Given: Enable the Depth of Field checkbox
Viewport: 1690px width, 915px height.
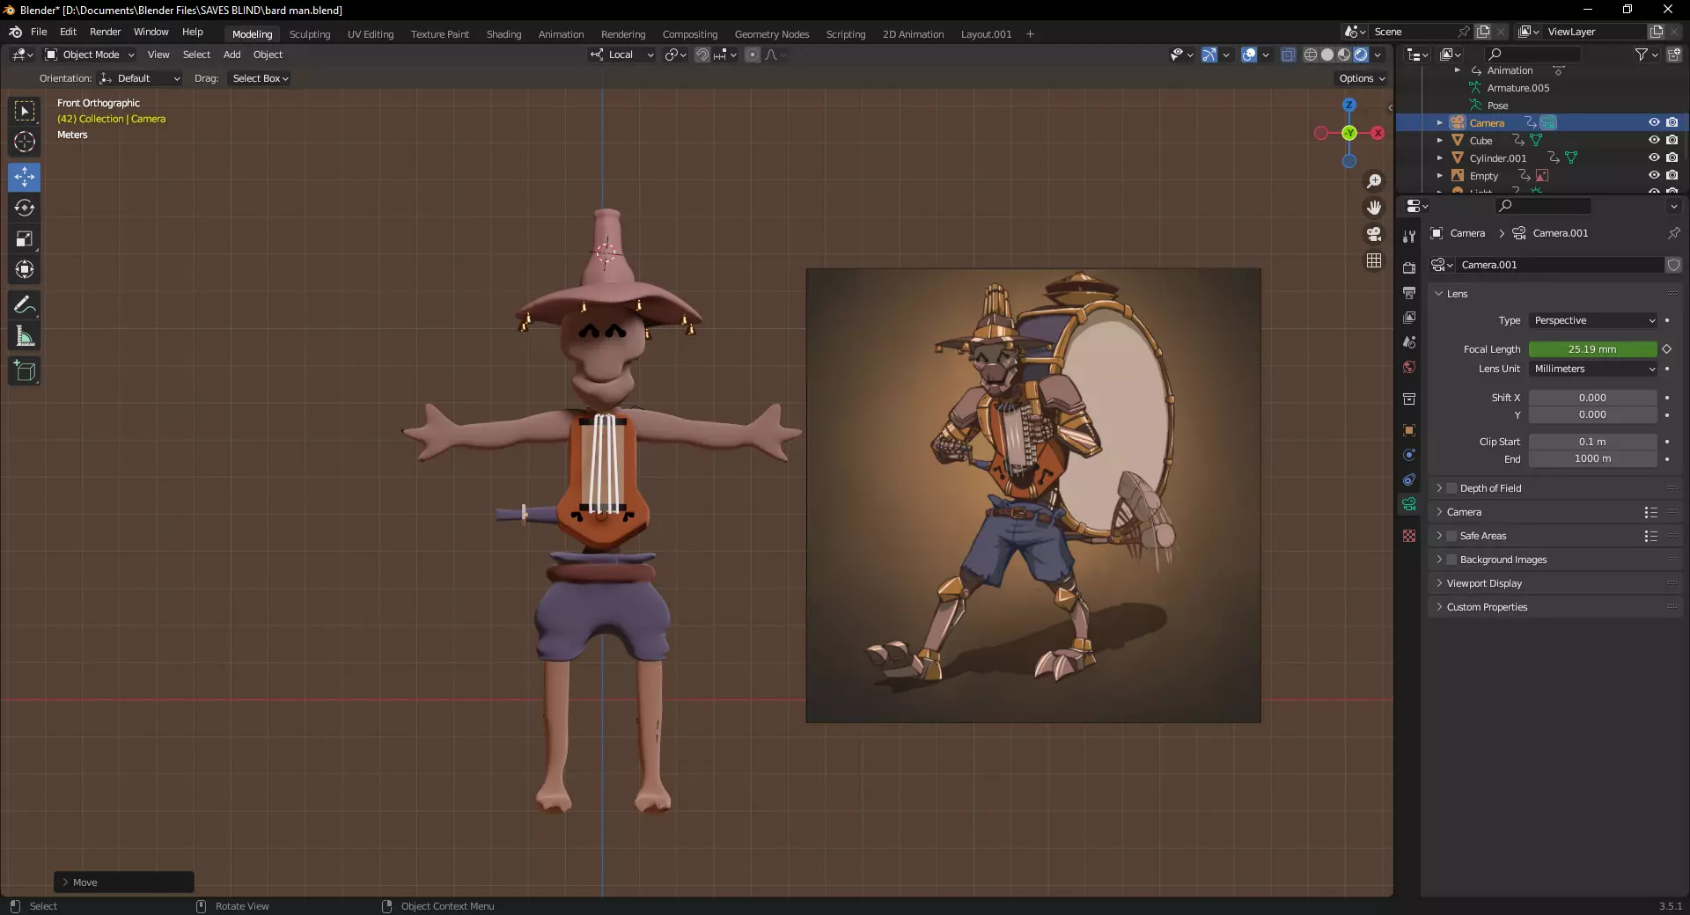Looking at the screenshot, I should click(1451, 488).
